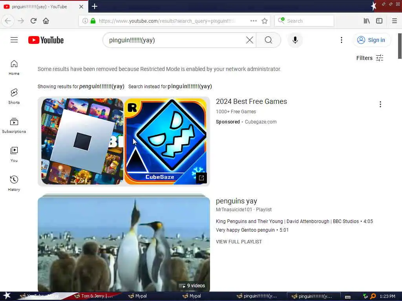
Task: Click the keyboard icon in the system tray
Action: tap(348, 297)
